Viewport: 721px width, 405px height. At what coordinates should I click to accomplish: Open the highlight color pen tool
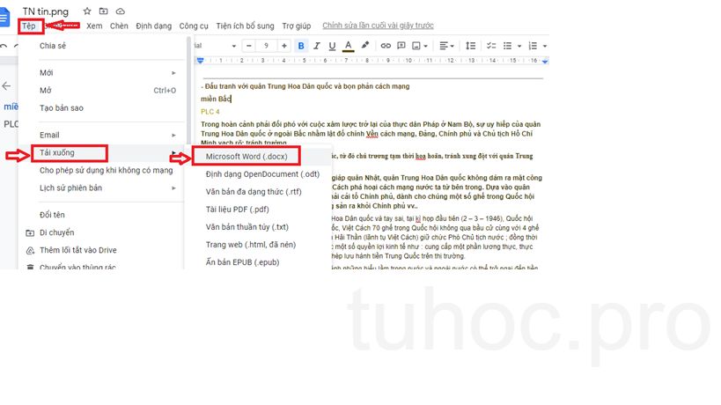[x=365, y=45]
